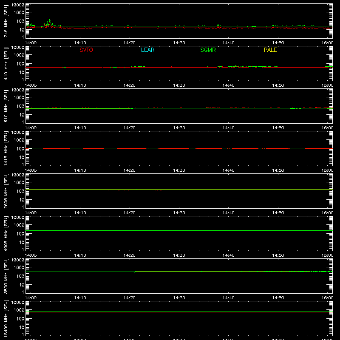340x340 pixels.
Task: Click the 2695 MHz [SFU] axis title
Action: (x=6, y=191)
